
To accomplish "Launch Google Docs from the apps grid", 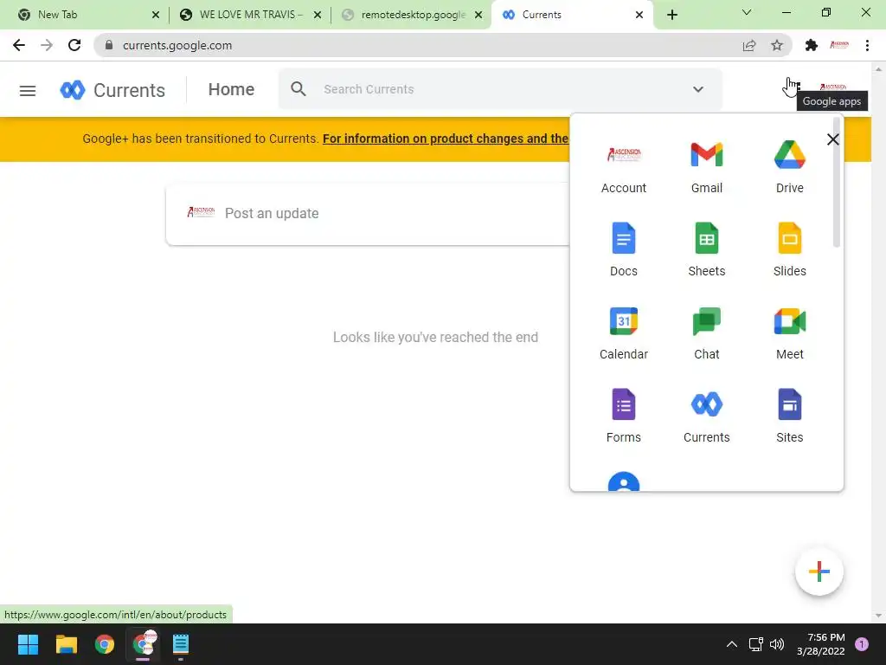I will click(x=623, y=250).
